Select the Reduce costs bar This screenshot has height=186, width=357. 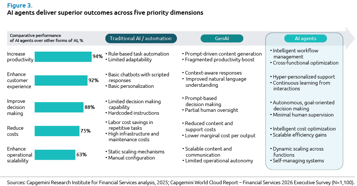pyautogui.click(x=57, y=131)
